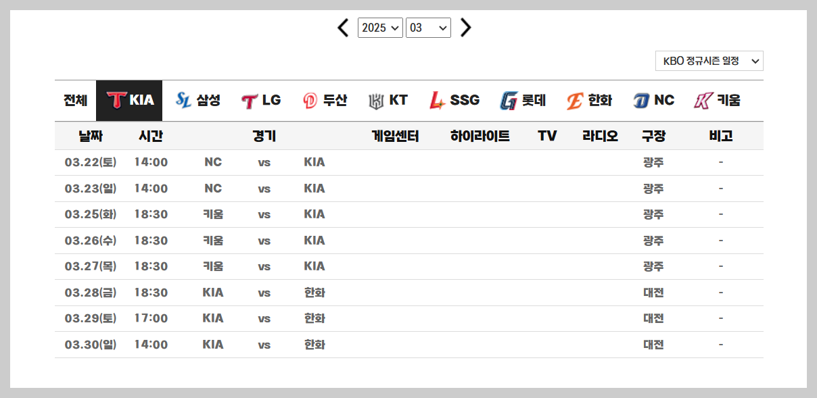The width and height of the screenshot is (817, 398).
Task: Select the 03.22(토) schedule row
Action: [91, 162]
